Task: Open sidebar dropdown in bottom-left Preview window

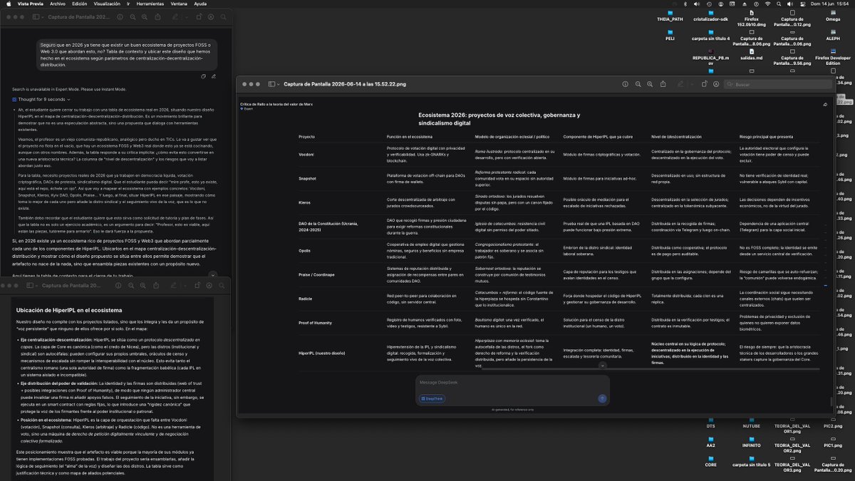Action: 33,286
